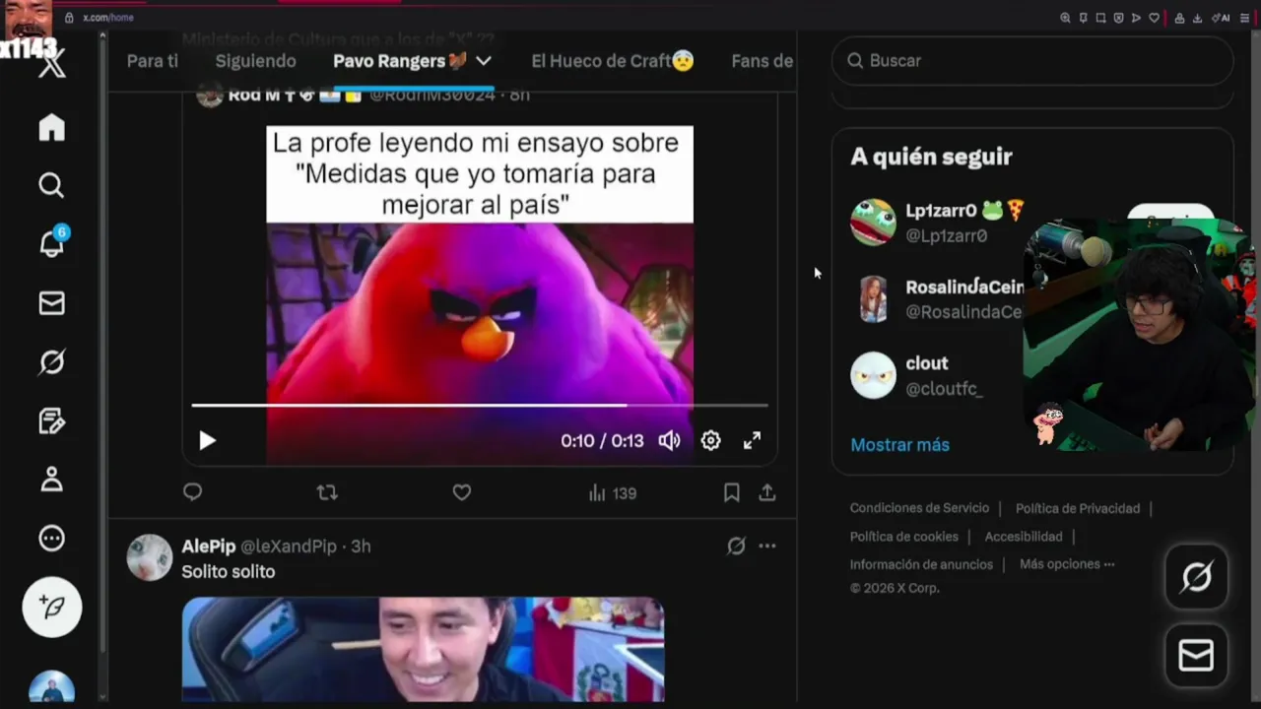Expand the Pavo Rangers list chevron
The height and width of the screenshot is (709, 1261).
point(483,61)
